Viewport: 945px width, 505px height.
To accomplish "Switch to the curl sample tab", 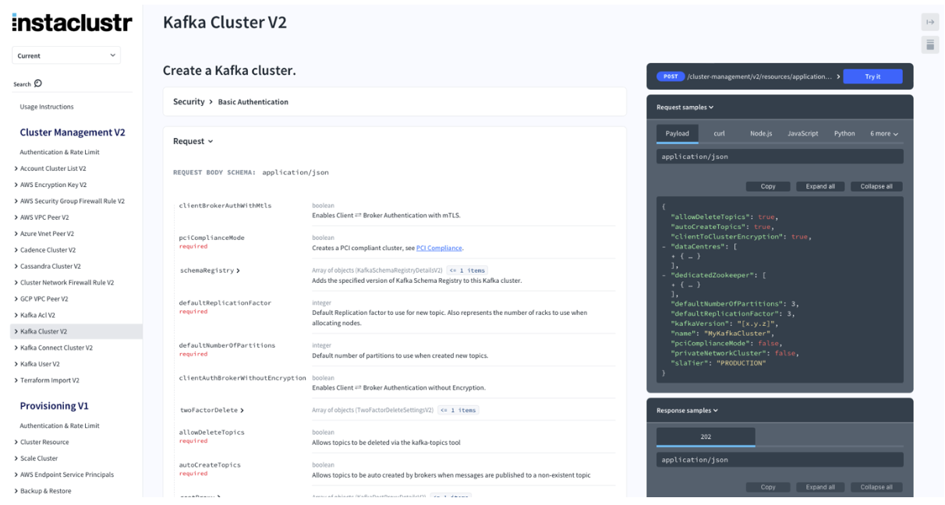I will click(x=719, y=133).
